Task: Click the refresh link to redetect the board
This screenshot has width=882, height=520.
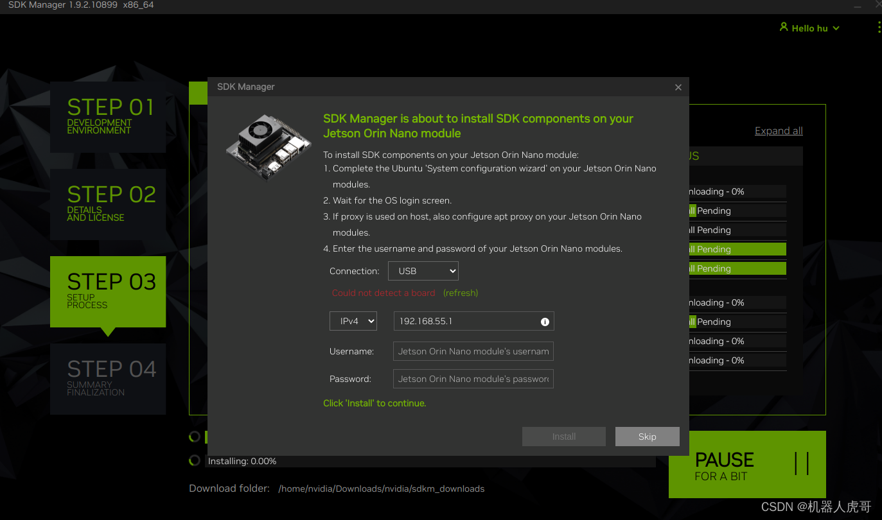Action: coord(462,293)
